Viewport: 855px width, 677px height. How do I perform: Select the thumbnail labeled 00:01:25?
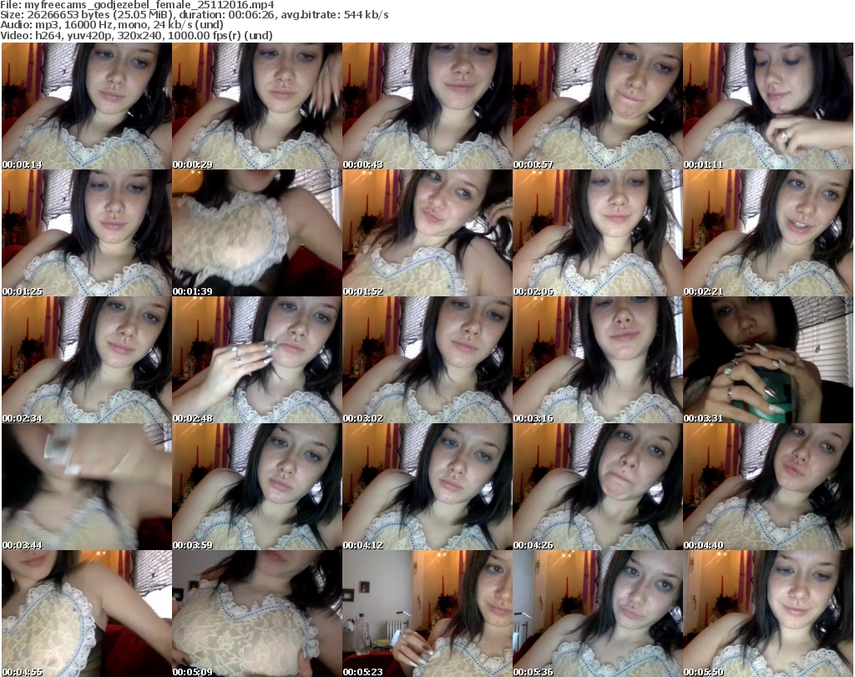tap(86, 233)
